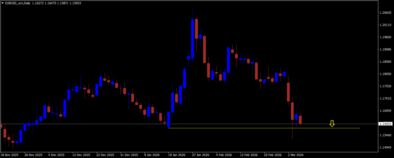Click the 2 Mar 2026 date label
This screenshot has height=158, width=394.
(296, 155)
